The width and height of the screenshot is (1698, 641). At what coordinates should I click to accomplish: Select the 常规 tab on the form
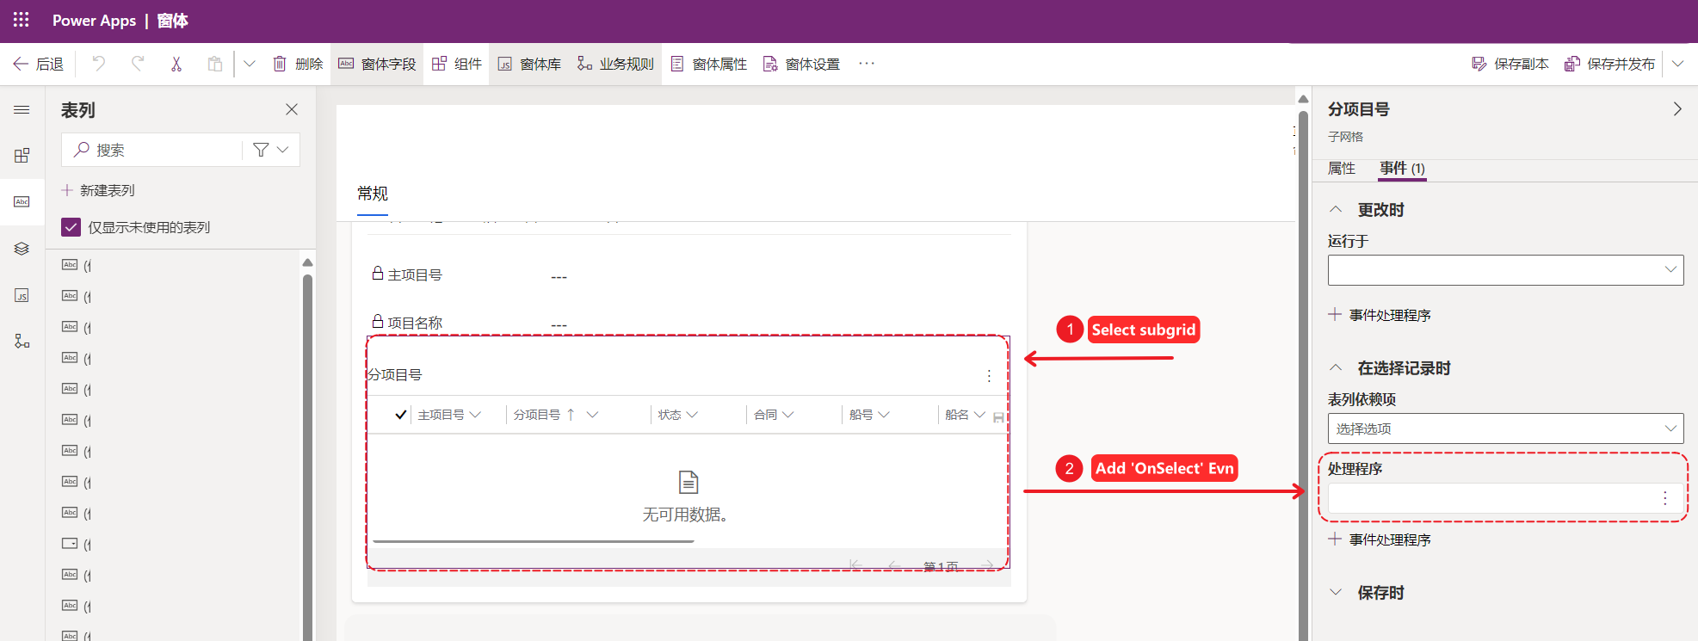point(373,194)
